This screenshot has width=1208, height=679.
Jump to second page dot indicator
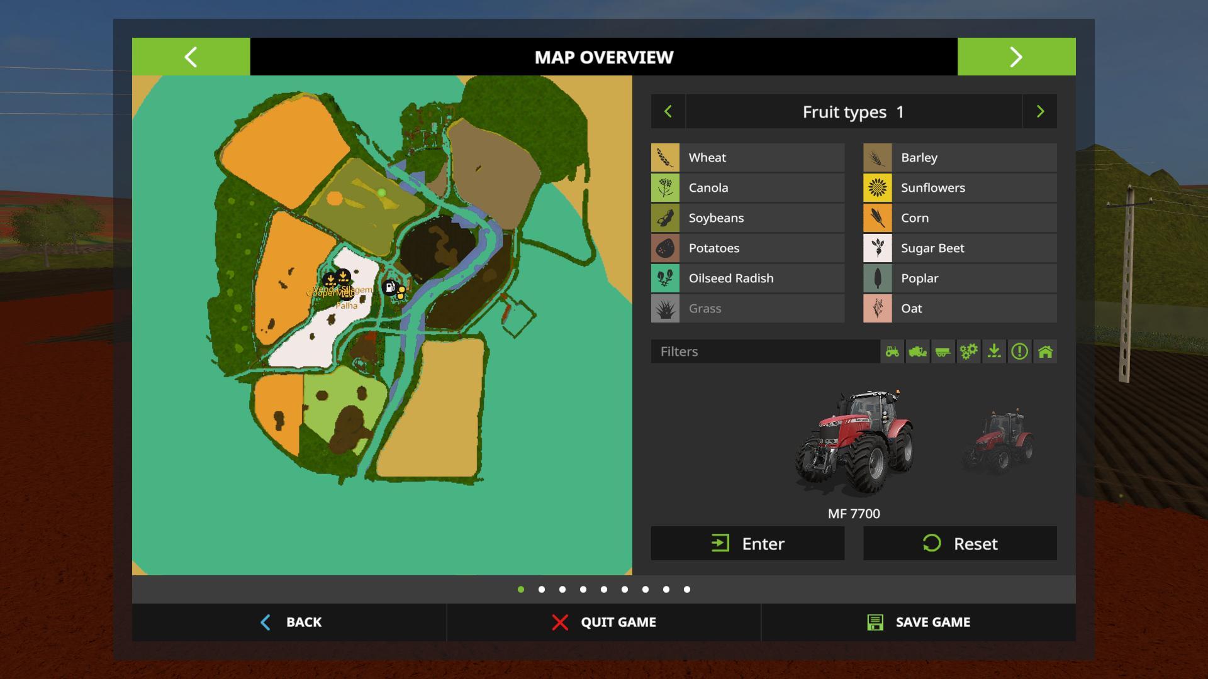542,590
